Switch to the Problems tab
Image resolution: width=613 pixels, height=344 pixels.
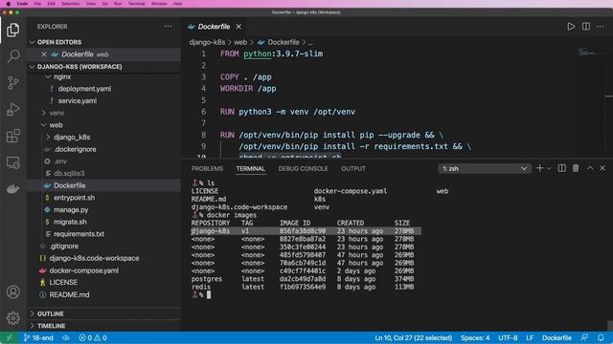click(x=207, y=168)
